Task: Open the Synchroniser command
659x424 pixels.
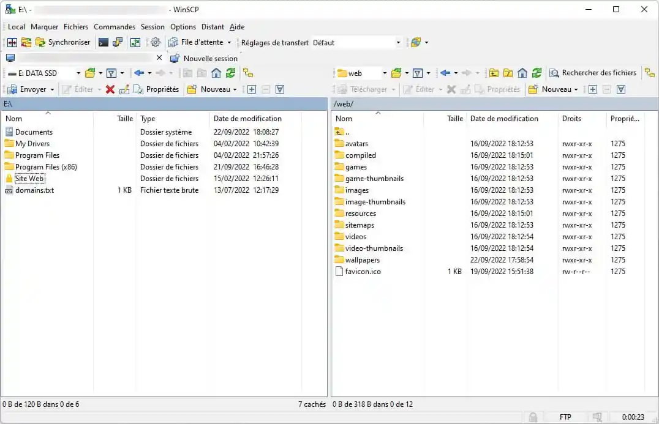Action: coord(63,42)
